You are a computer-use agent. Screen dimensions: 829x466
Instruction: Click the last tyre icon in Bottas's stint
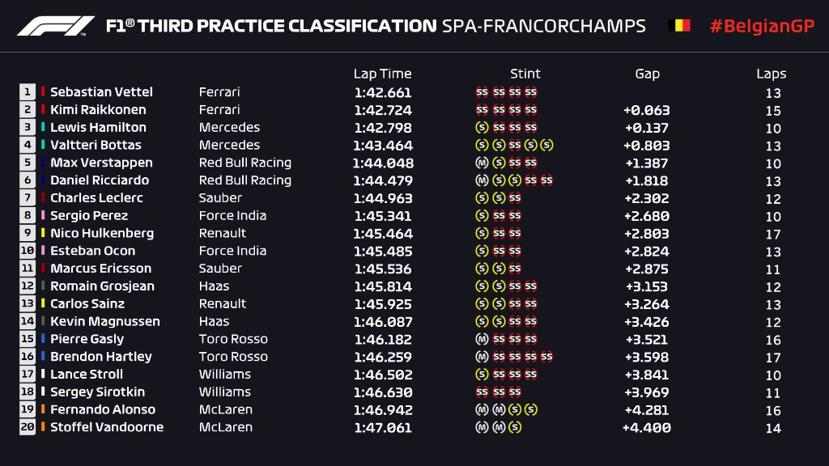(546, 146)
